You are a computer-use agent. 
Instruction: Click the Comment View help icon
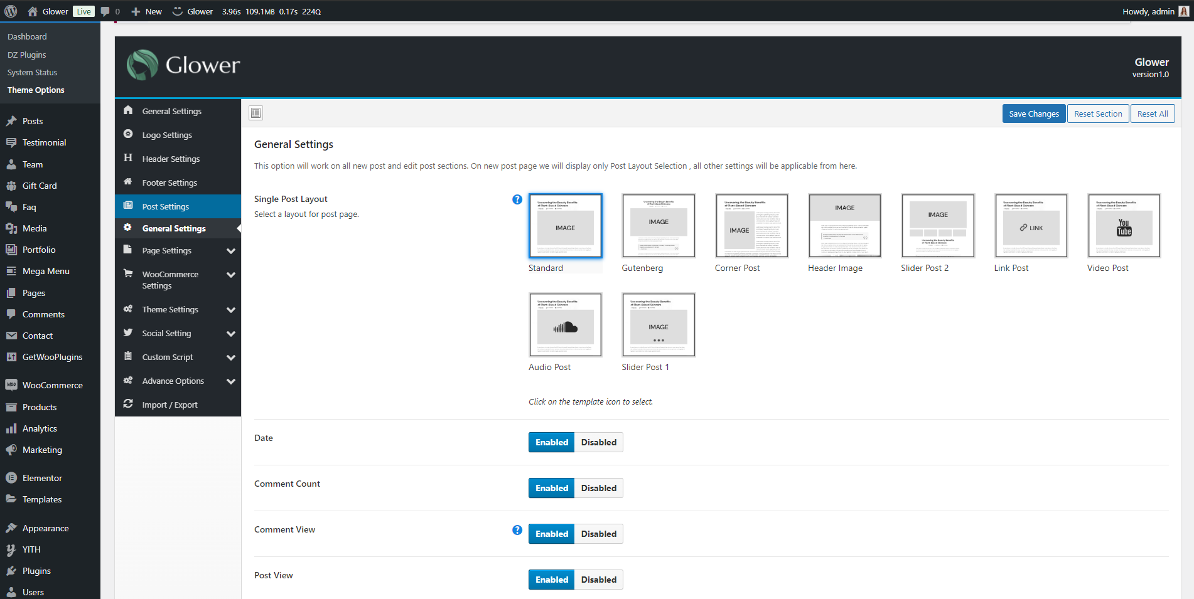tap(517, 530)
